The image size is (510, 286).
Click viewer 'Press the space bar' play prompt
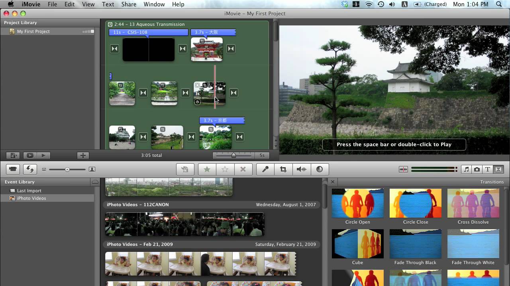point(394,145)
